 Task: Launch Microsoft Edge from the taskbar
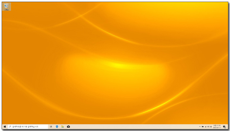57,127
